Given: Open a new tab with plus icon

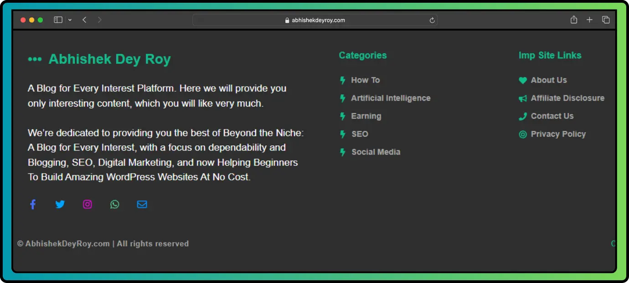Looking at the screenshot, I should pyautogui.click(x=589, y=20).
